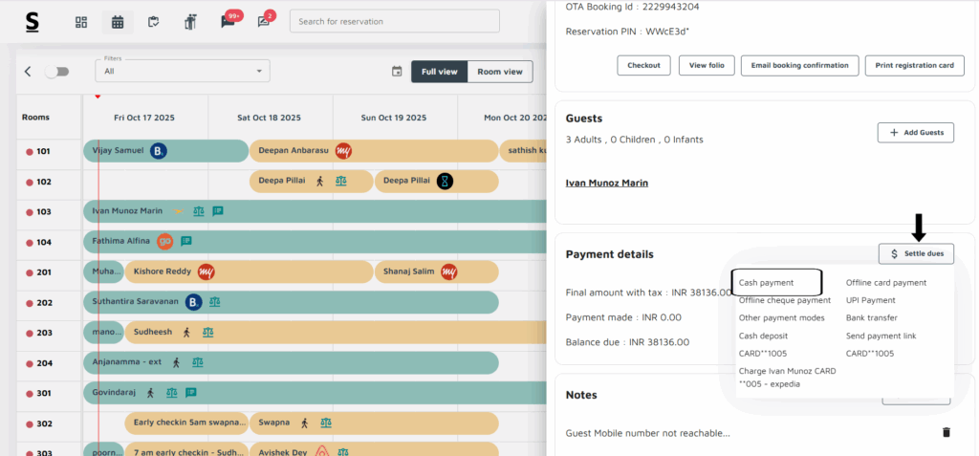The image size is (979, 456).
Task: Select Cash payment option
Action: point(767,283)
